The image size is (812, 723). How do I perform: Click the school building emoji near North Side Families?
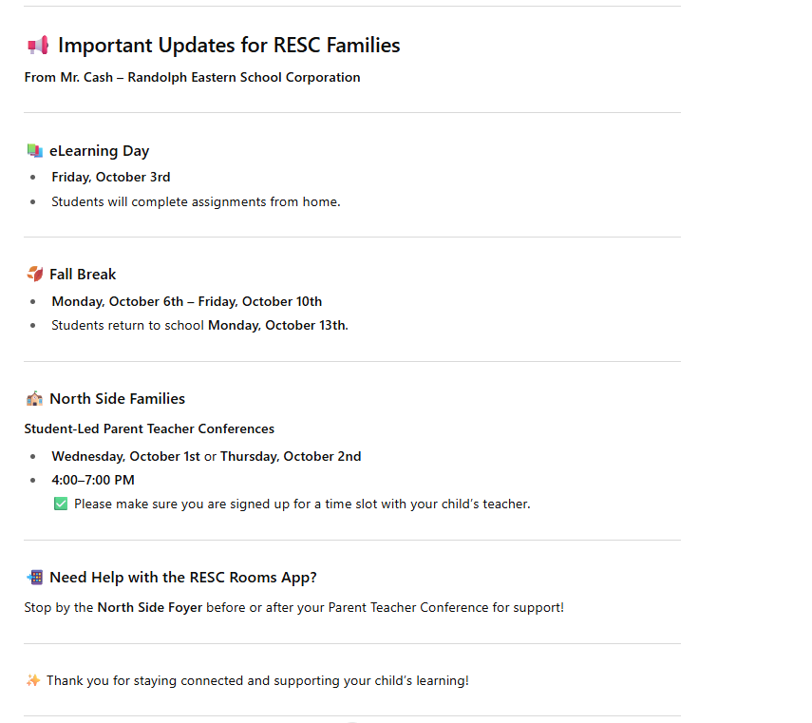pyautogui.click(x=35, y=399)
